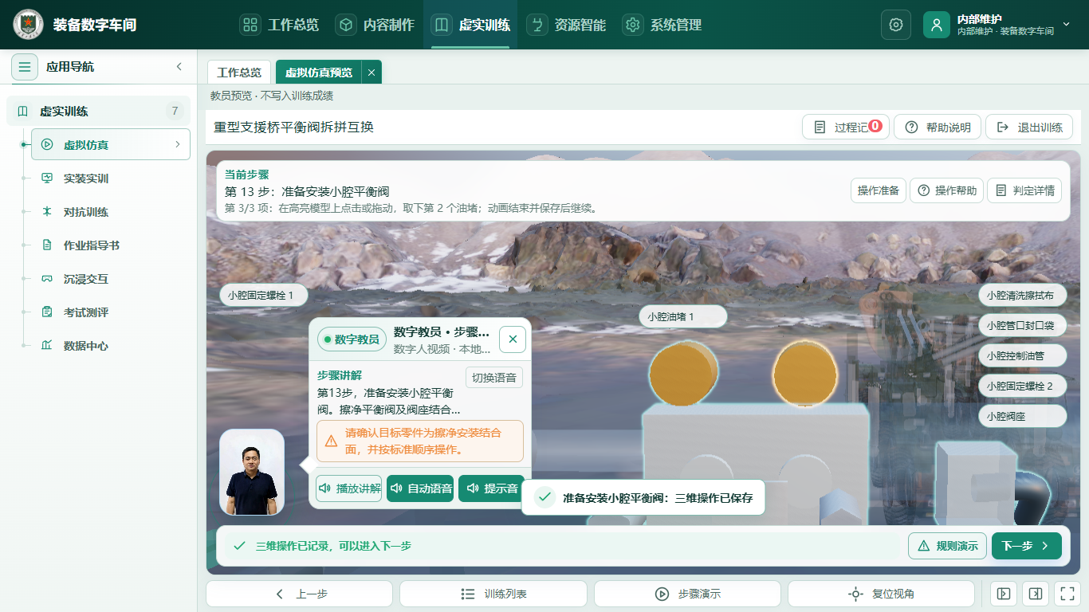Open the 资源智能 top menu
The image size is (1089, 612).
coord(568,25)
